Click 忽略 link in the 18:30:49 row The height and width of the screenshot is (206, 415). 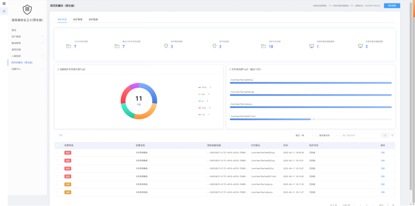[x=383, y=152]
